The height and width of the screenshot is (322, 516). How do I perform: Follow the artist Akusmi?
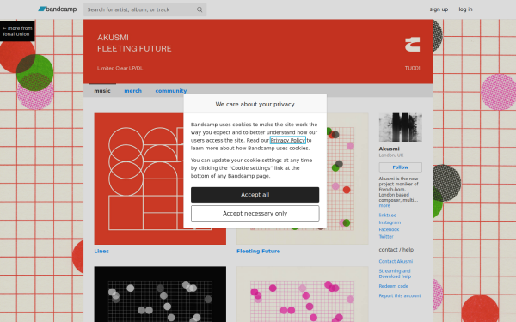[401, 167]
